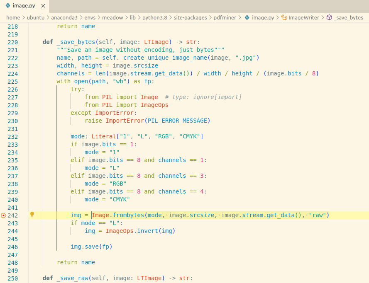Open the 'envs' breadcrumb segment
The width and height of the screenshot is (369, 283).
click(90, 18)
